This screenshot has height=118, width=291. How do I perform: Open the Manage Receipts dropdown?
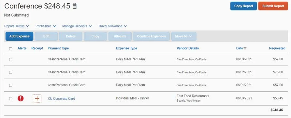pyautogui.click(x=77, y=26)
